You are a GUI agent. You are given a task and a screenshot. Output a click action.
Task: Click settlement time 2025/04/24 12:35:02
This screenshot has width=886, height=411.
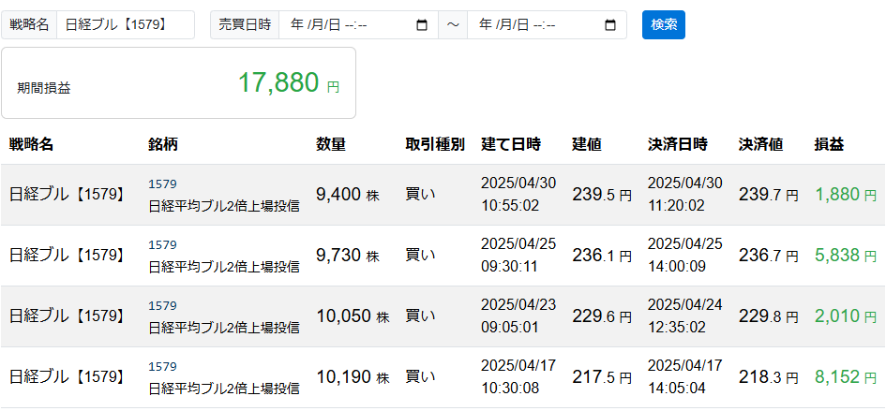point(684,316)
